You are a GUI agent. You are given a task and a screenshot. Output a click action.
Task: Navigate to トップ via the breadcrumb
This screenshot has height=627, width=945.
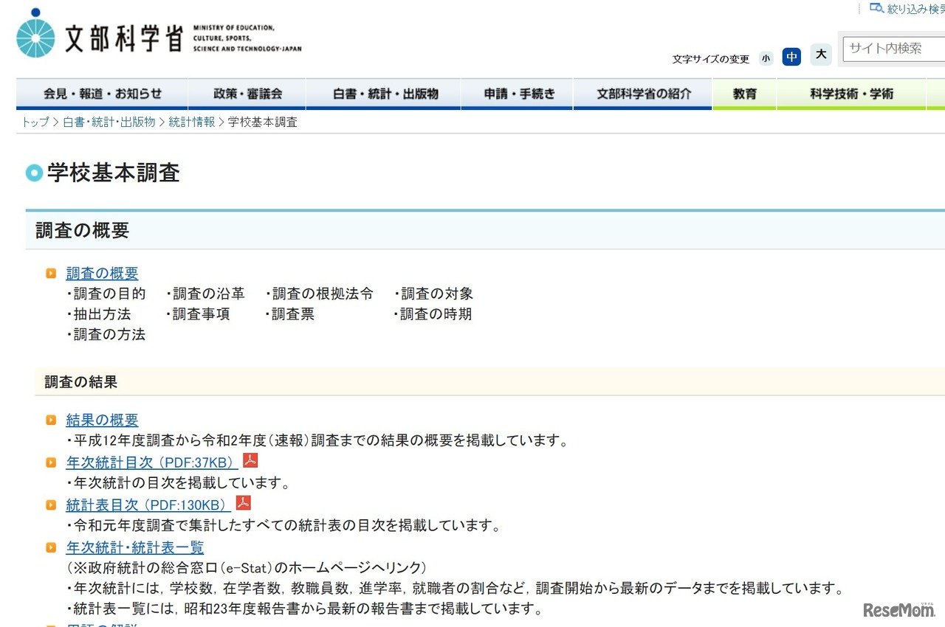(34, 122)
